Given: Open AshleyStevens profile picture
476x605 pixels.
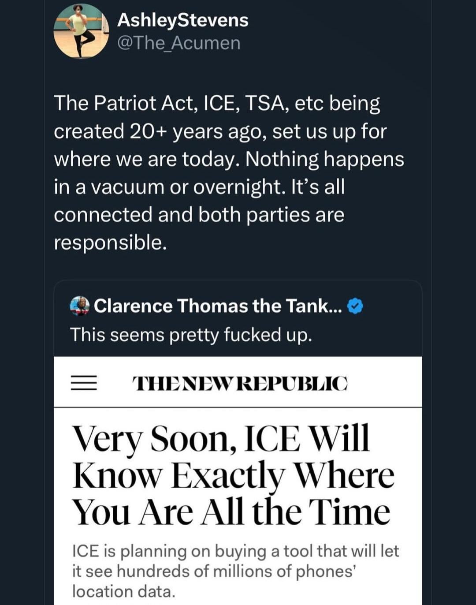Looking at the screenshot, I should point(81,31).
